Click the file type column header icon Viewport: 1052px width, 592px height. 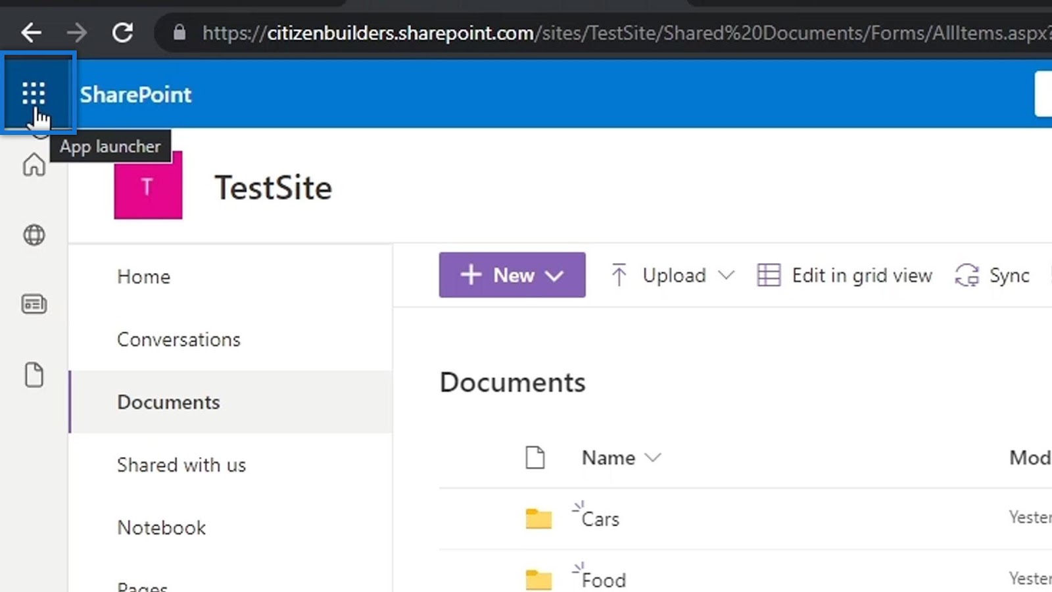pos(535,457)
